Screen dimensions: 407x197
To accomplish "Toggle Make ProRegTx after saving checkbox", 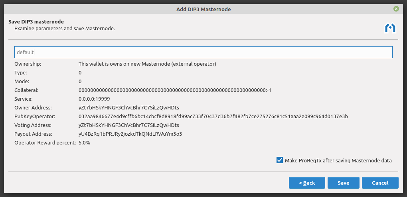I will pyautogui.click(x=279, y=160).
